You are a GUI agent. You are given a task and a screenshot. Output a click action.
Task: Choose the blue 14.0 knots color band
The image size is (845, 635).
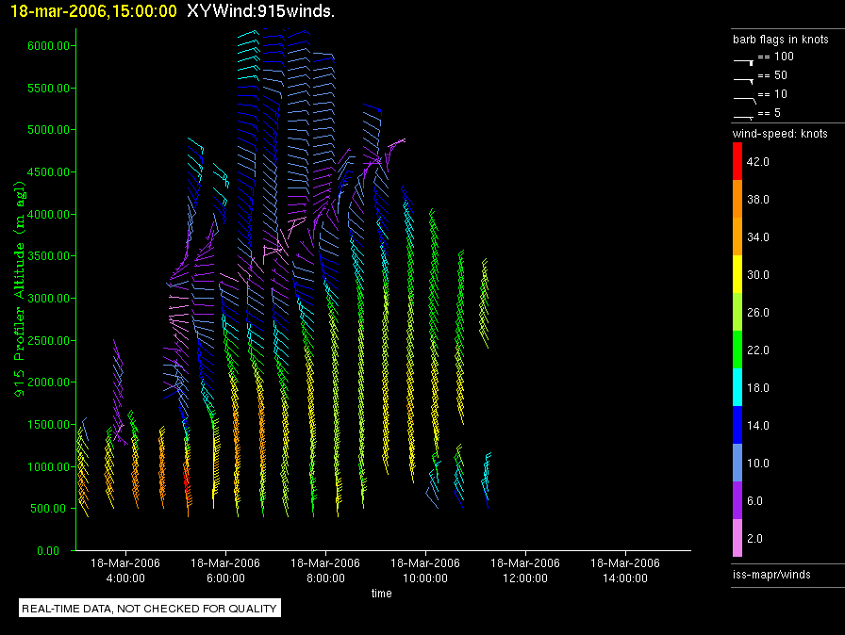point(738,425)
